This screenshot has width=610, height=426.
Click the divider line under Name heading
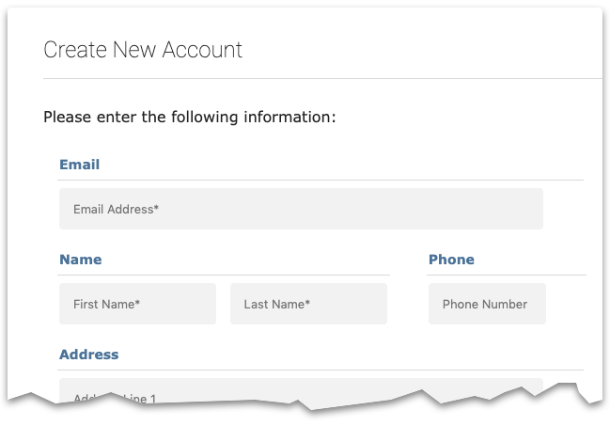(224, 275)
